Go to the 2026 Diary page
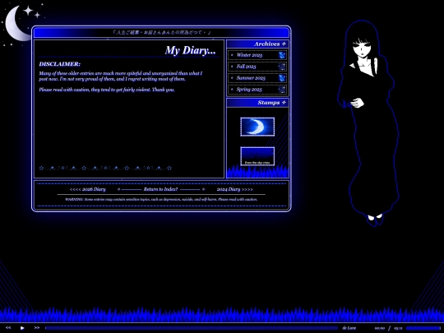Image resolution: width=444 pixels, height=333 pixels. (87, 189)
